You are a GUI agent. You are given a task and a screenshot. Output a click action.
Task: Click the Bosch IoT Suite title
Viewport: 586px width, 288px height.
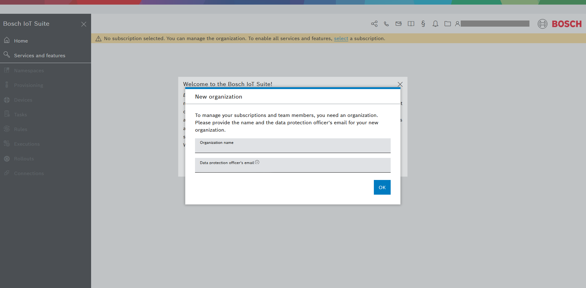[26, 24]
